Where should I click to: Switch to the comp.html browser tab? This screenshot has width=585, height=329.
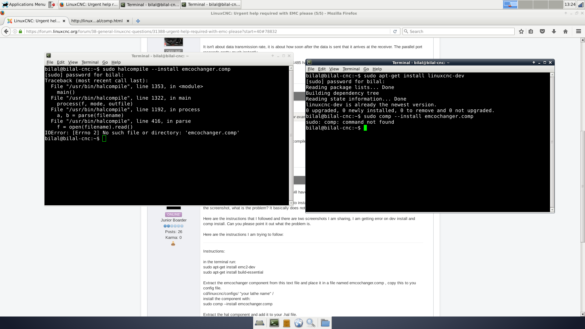tap(97, 21)
